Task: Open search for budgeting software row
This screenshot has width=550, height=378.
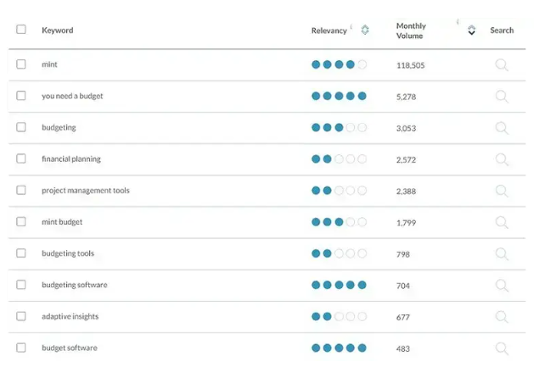Action: 502,286
